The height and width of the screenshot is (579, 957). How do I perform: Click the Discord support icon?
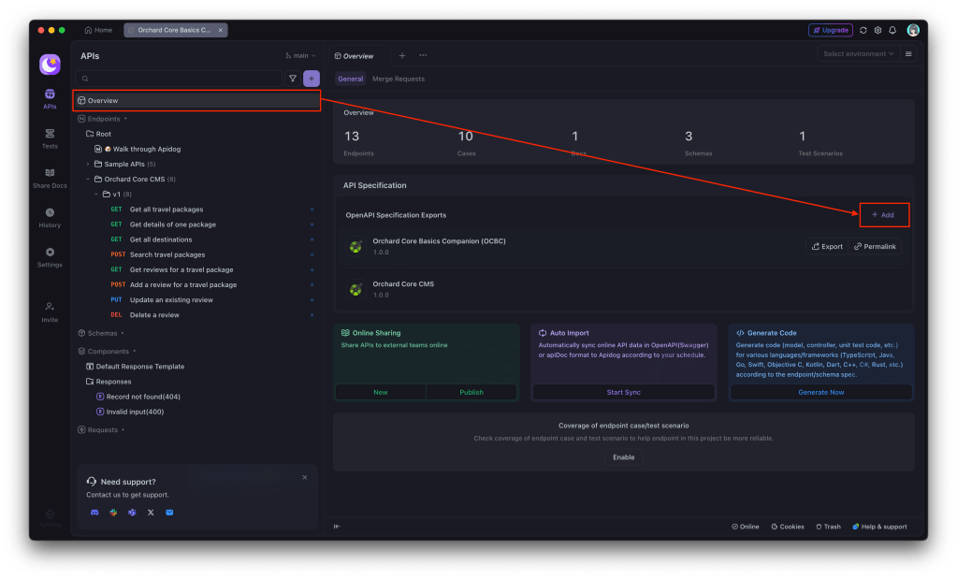pos(94,513)
